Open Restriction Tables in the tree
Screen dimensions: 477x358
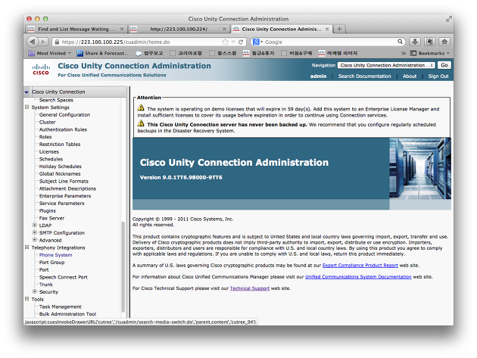coord(60,144)
